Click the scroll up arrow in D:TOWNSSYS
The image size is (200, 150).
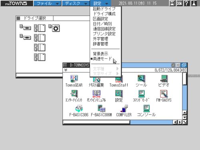coord(185,113)
